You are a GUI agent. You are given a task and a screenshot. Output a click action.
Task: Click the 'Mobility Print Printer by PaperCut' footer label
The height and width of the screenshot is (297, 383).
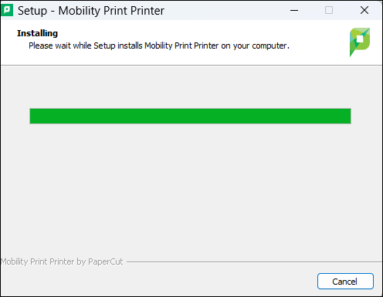[62, 262]
